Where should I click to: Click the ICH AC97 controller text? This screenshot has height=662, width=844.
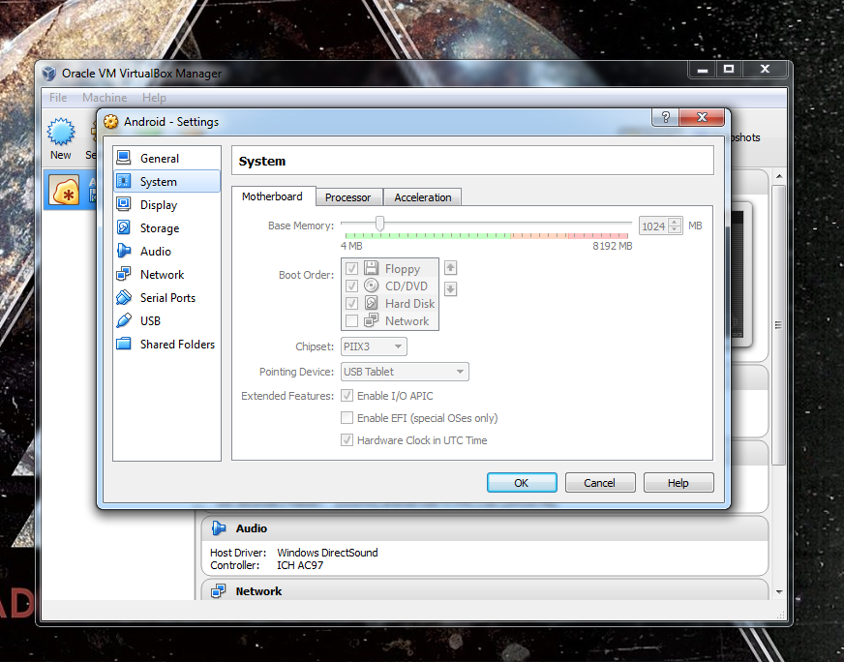pyautogui.click(x=300, y=565)
